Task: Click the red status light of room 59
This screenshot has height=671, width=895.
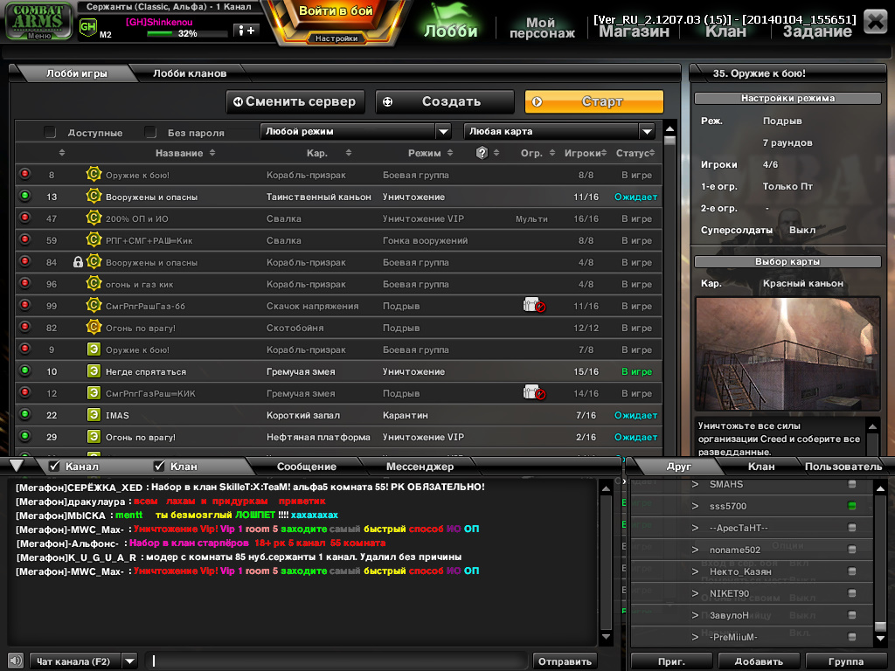Action: tap(24, 239)
